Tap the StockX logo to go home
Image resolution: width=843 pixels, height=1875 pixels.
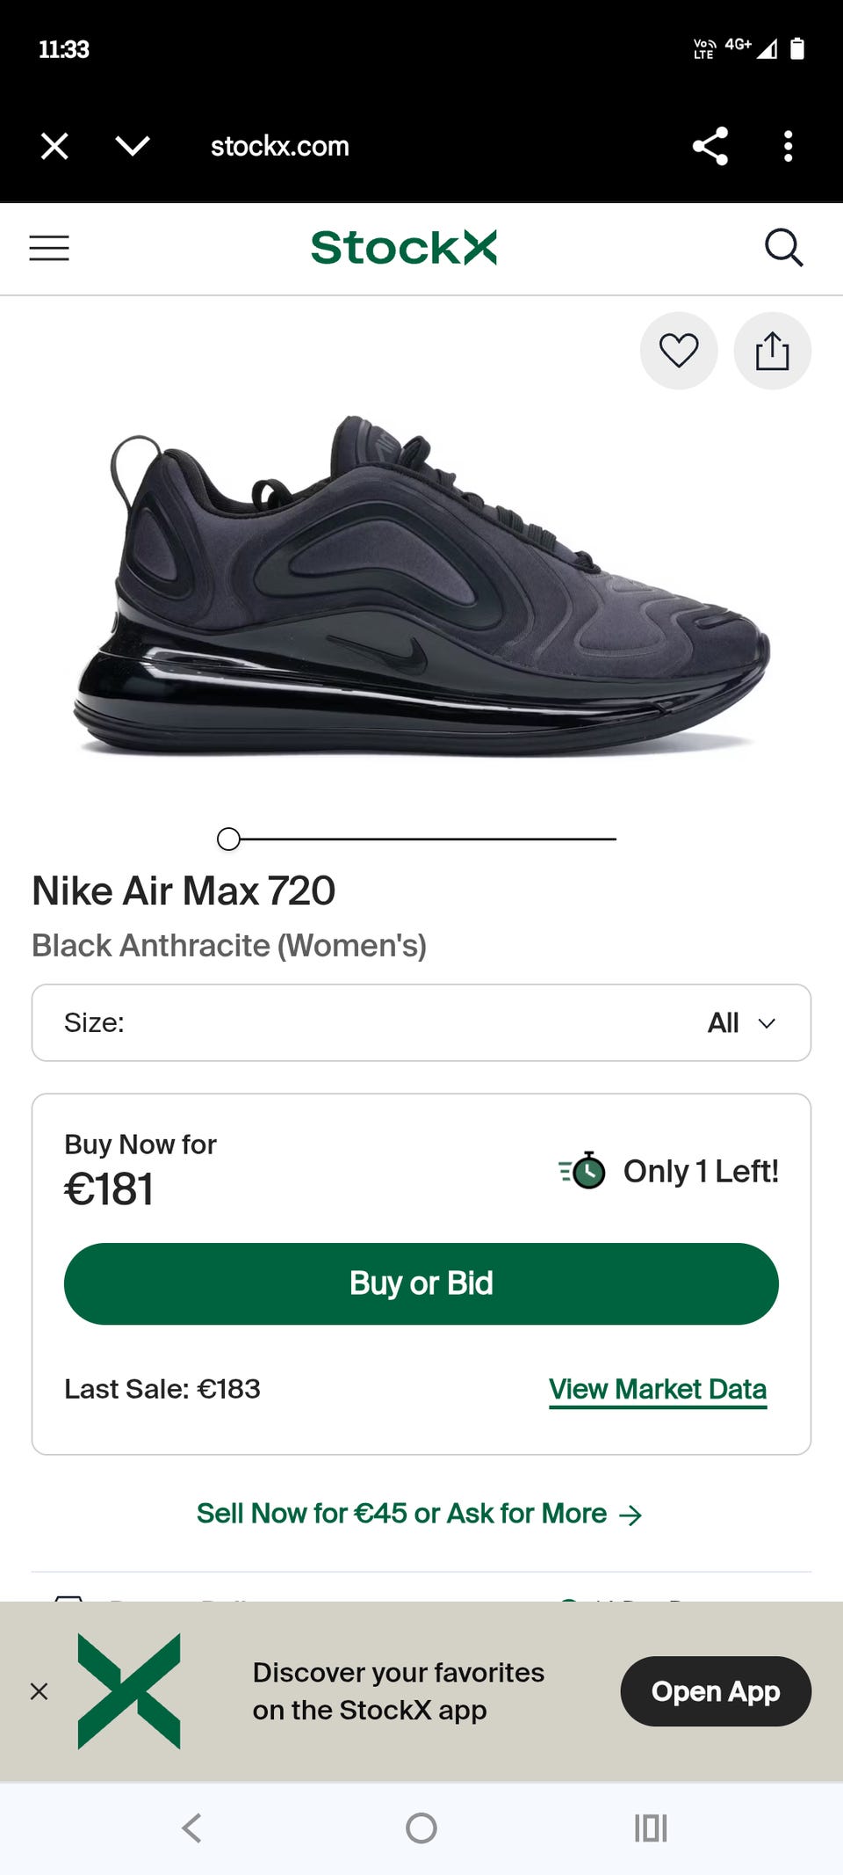click(404, 248)
